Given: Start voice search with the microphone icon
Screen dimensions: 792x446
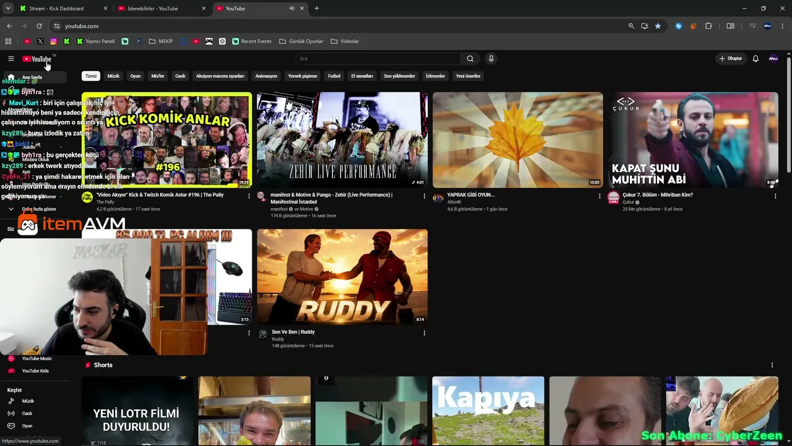Looking at the screenshot, I should point(491,59).
